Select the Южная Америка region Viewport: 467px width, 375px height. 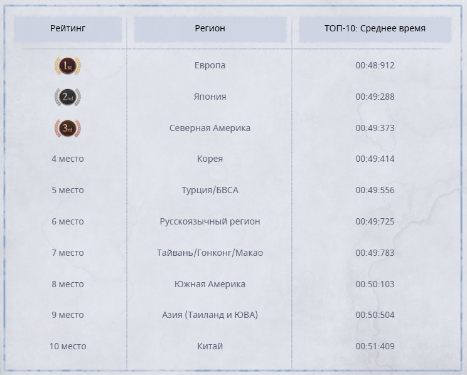click(x=210, y=284)
